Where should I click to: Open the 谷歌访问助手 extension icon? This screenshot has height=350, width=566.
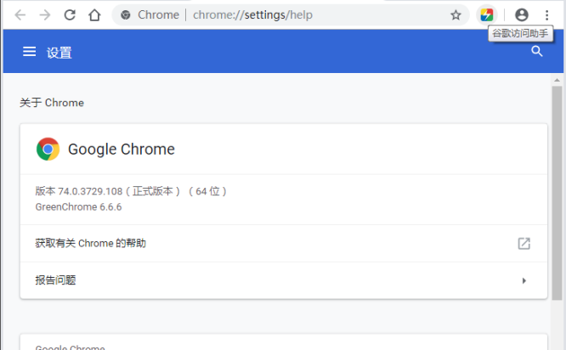click(x=487, y=15)
